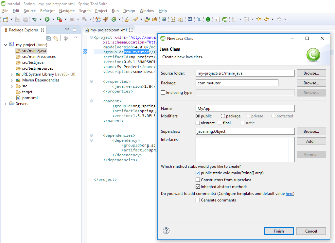Open the New wizard dropdown arrow
The image size is (335, 243).
tap(11, 19)
